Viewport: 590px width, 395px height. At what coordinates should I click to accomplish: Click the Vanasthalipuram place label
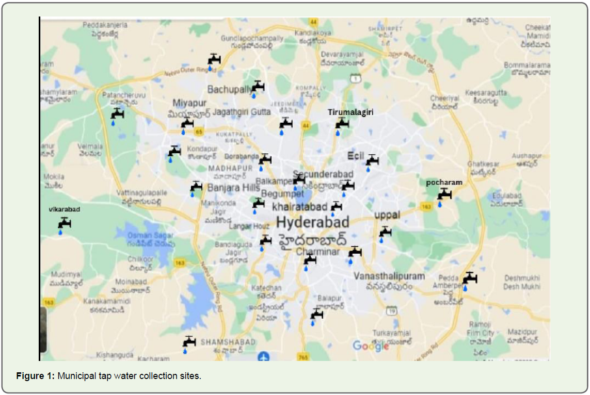[x=389, y=276]
